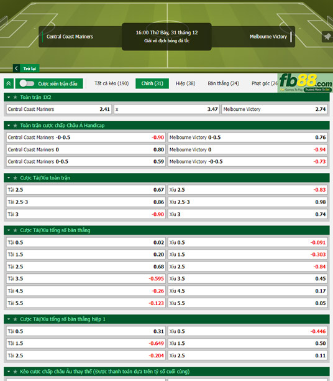Star the Châu Á Handicap market

point(16,125)
